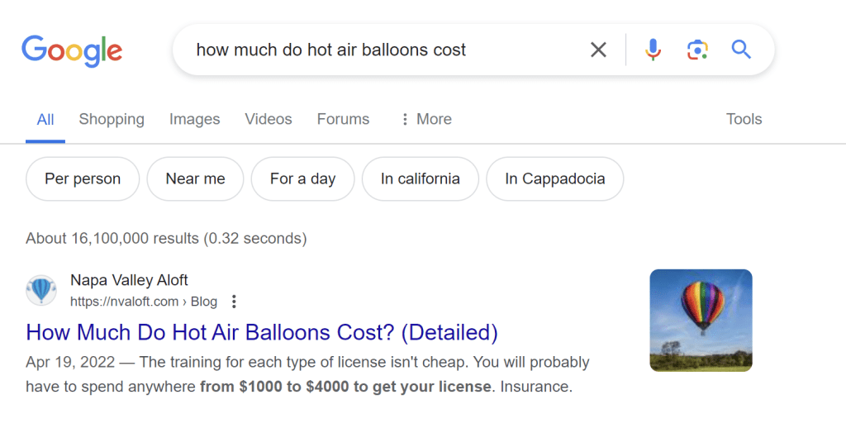The image size is (846, 428).
Task: Open the Tools search options
Action: (744, 119)
